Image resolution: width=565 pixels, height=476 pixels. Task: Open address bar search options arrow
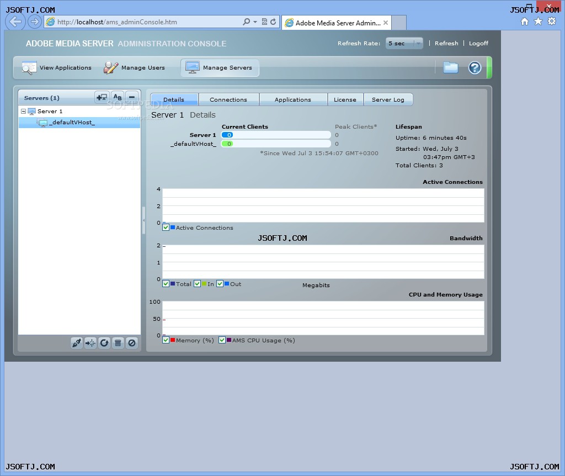(255, 22)
